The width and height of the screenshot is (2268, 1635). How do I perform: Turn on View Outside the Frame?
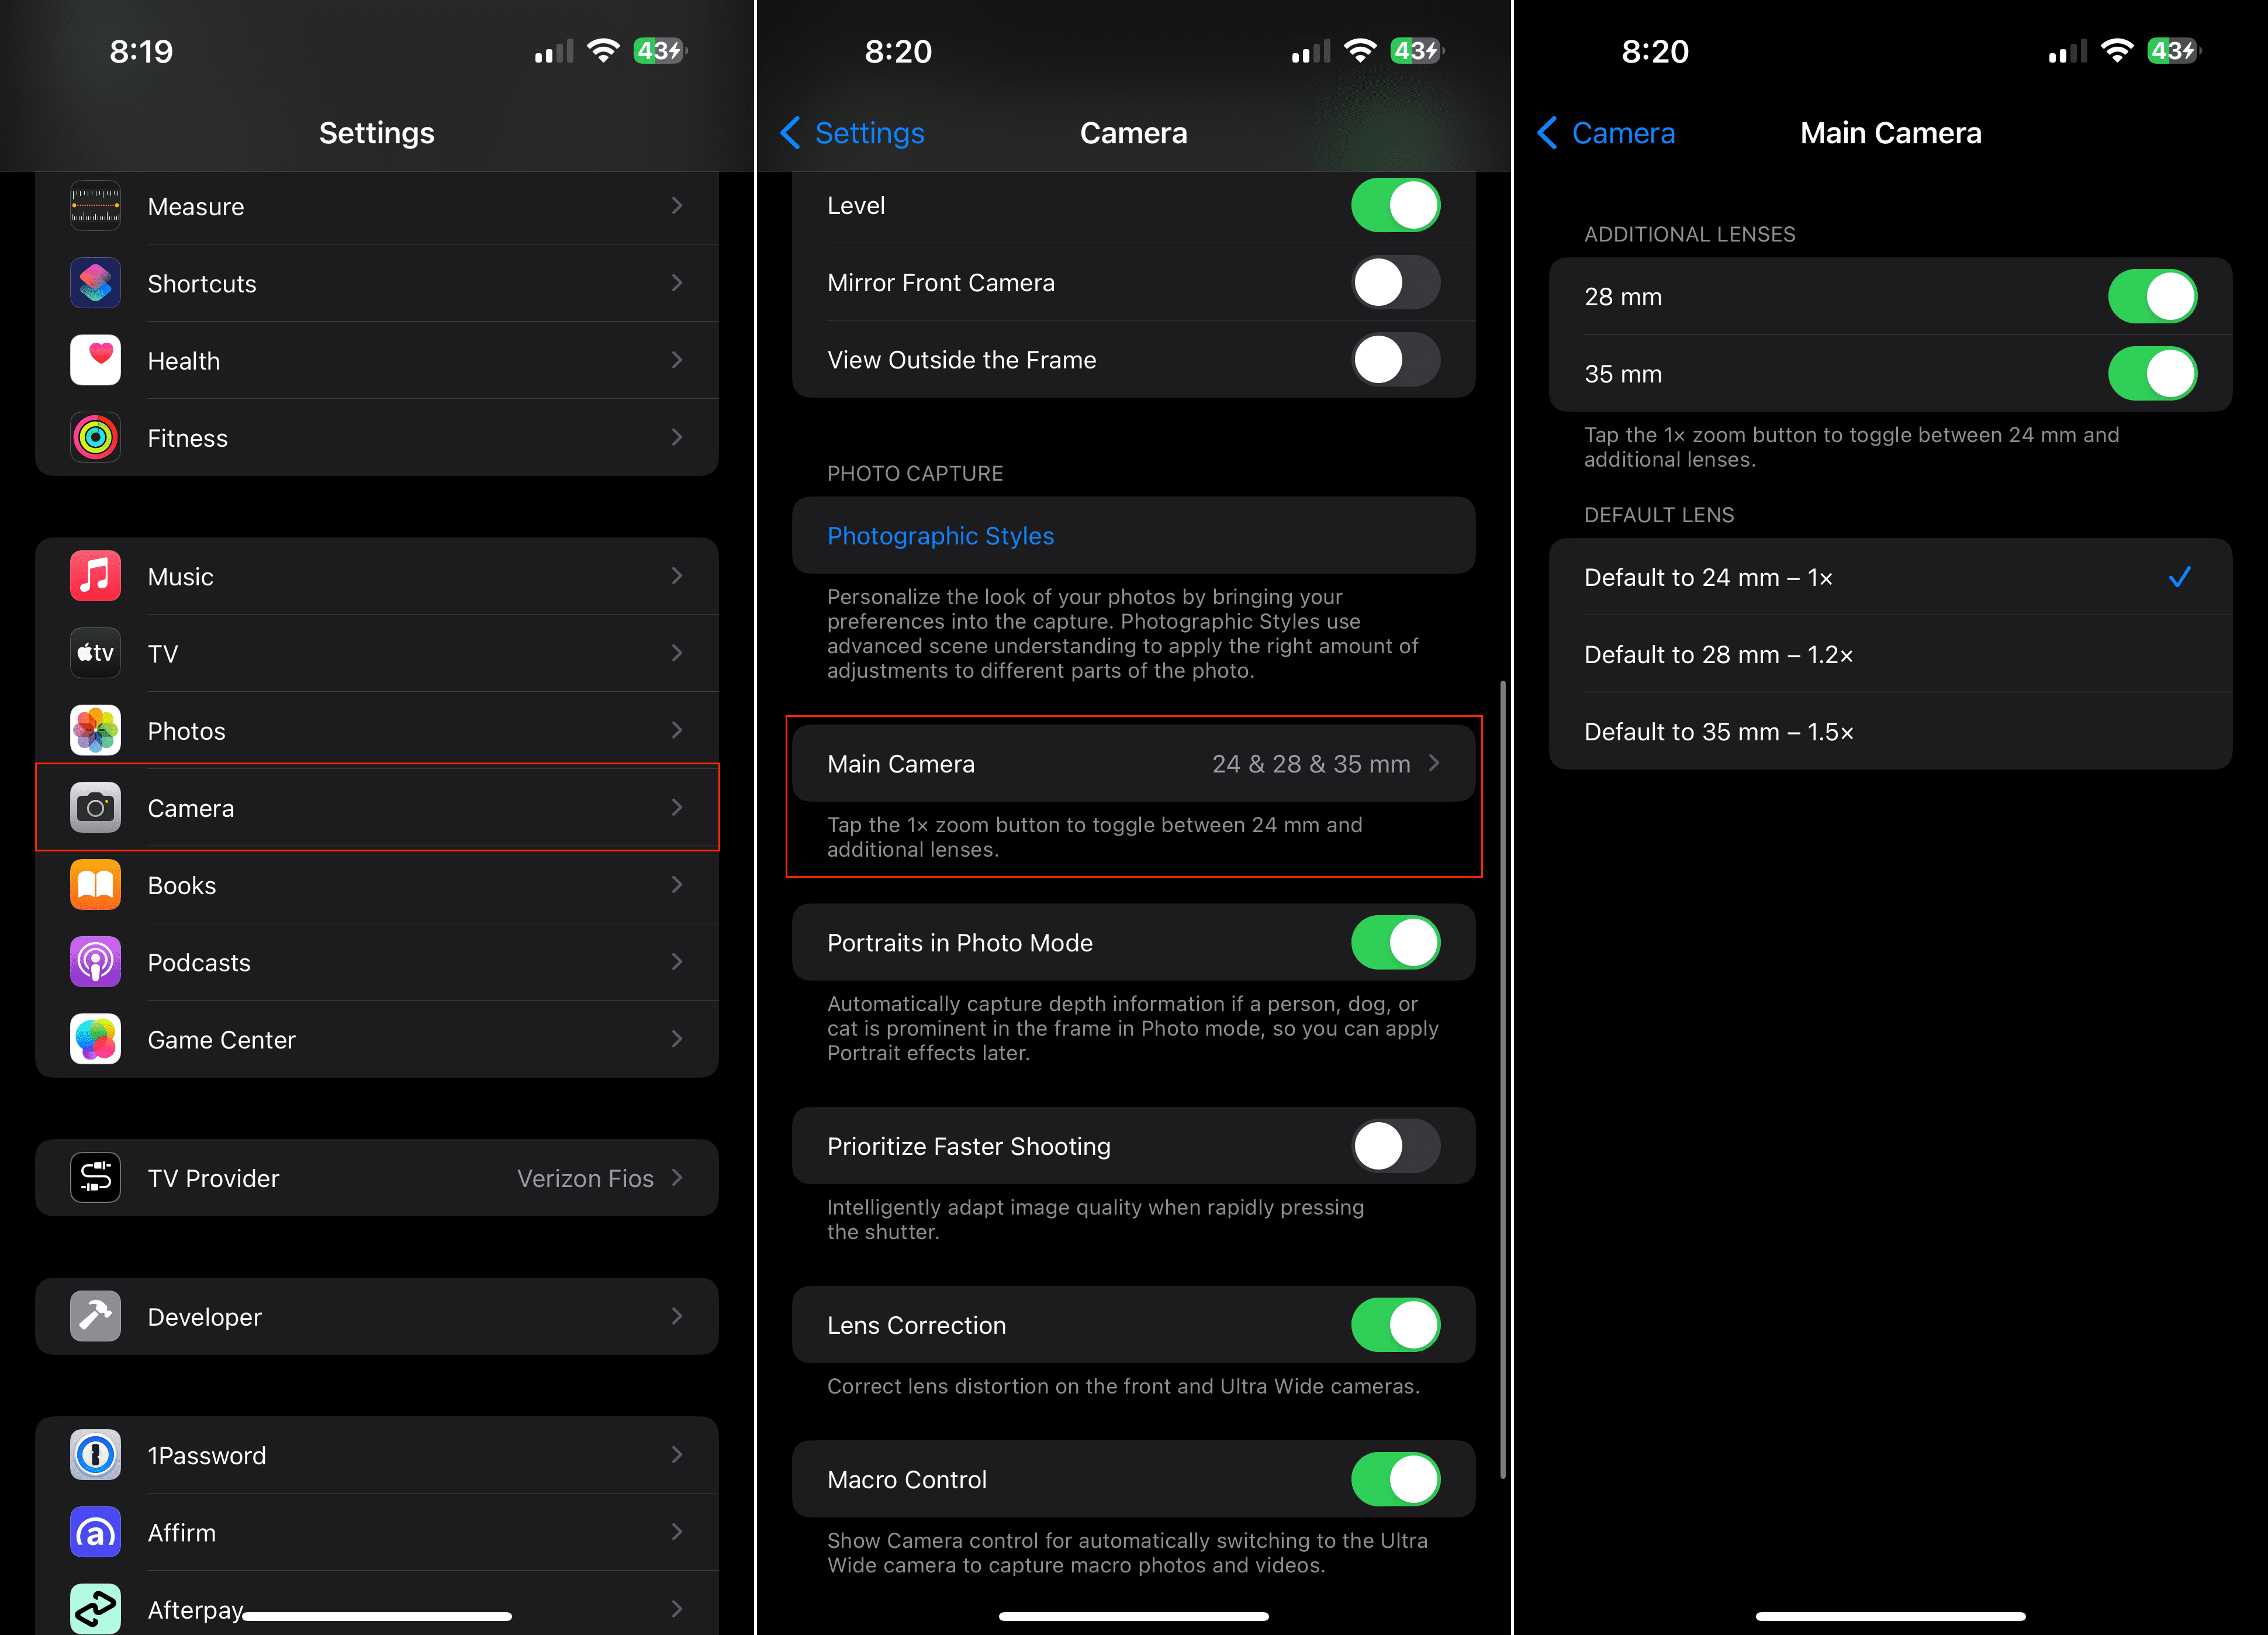coord(1395,359)
